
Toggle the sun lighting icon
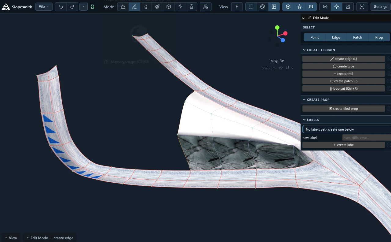click(336, 7)
